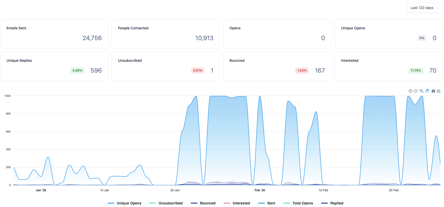Click the Unique Opens card label
This screenshot has height=207, width=444.
point(353,28)
